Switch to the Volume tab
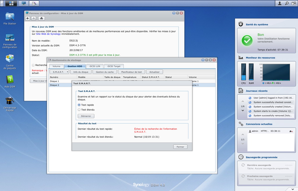Screen dimensions: 298x191 [56, 66]
